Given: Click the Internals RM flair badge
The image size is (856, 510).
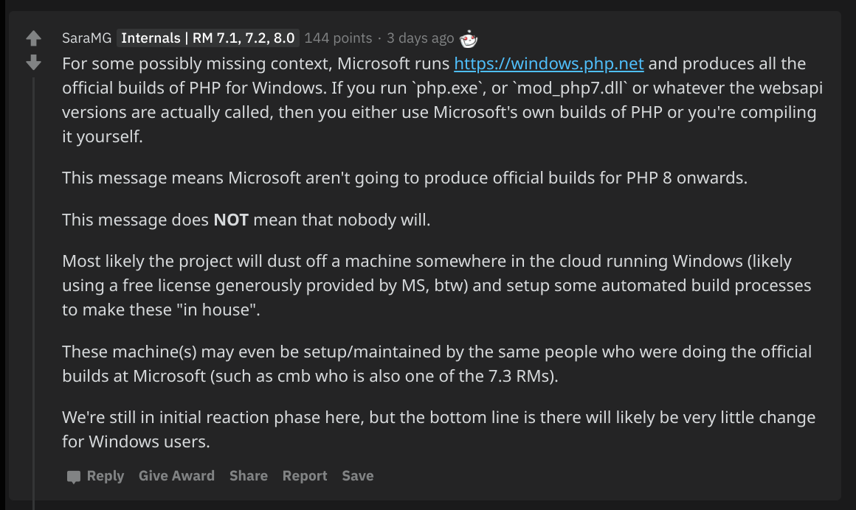Looking at the screenshot, I should pyautogui.click(x=207, y=38).
